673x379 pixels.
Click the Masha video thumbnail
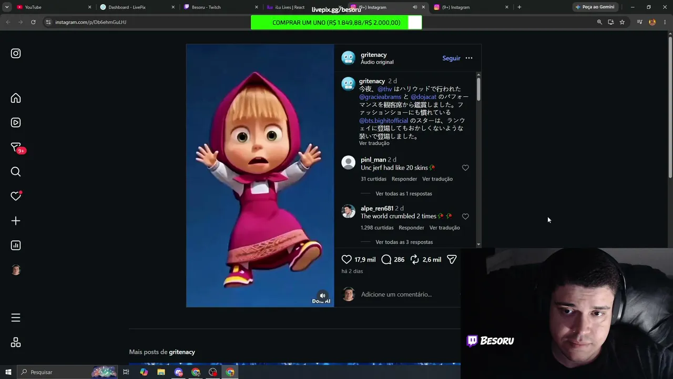coord(260,175)
